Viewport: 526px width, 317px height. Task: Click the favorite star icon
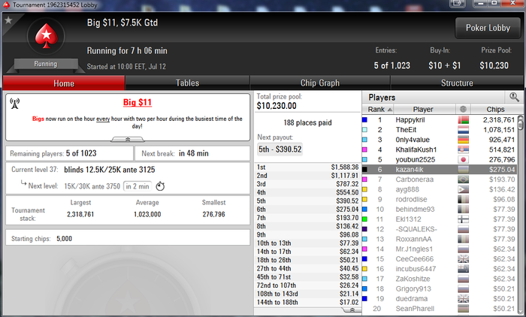(x=8, y=20)
